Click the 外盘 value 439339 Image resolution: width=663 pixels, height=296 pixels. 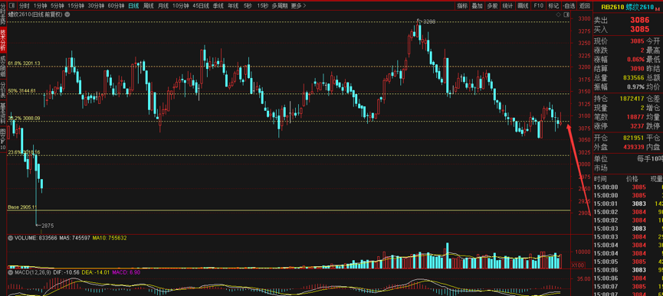[x=633, y=147]
